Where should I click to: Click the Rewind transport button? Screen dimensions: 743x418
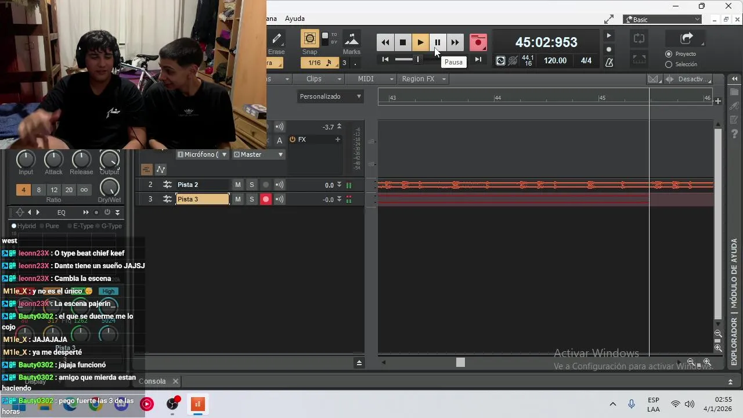[x=385, y=42]
